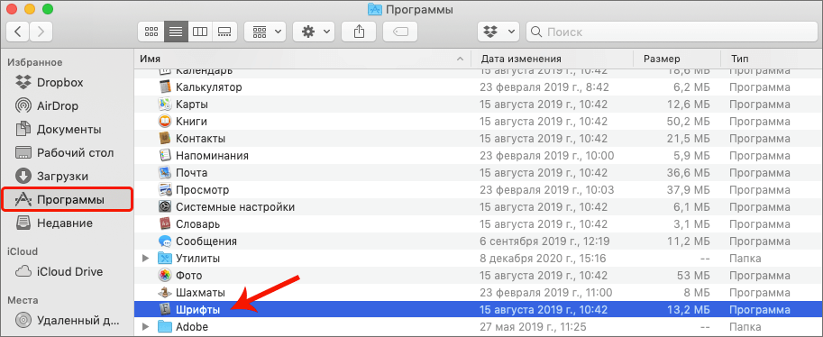Sort by the Дата изменения column header
Image resolution: width=823 pixels, height=337 pixels.
(553, 59)
